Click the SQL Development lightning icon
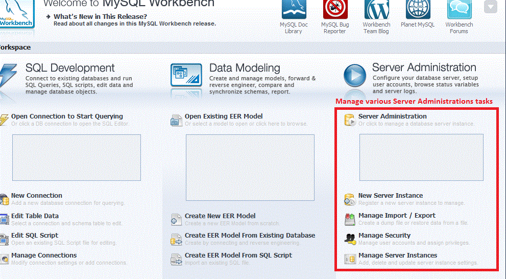 8,76
